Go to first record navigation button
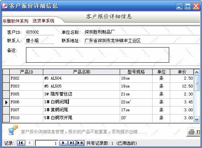This screenshot has height=148, width=202. click(x=21, y=143)
